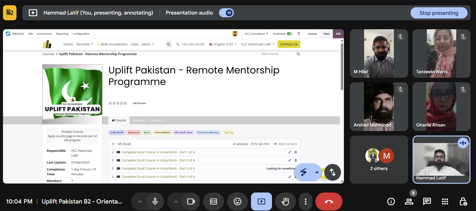Toggle Presentation audio switch
This screenshot has height=211, width=476.
226,13
